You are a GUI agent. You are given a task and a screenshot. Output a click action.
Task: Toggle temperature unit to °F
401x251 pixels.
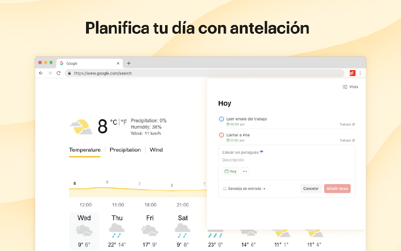124,122
